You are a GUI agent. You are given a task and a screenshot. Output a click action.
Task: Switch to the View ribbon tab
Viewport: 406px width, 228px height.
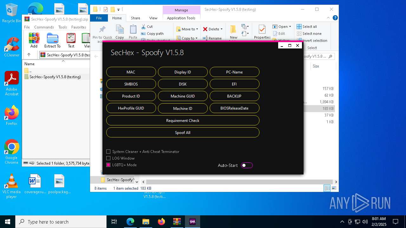(x=153, y=18)
